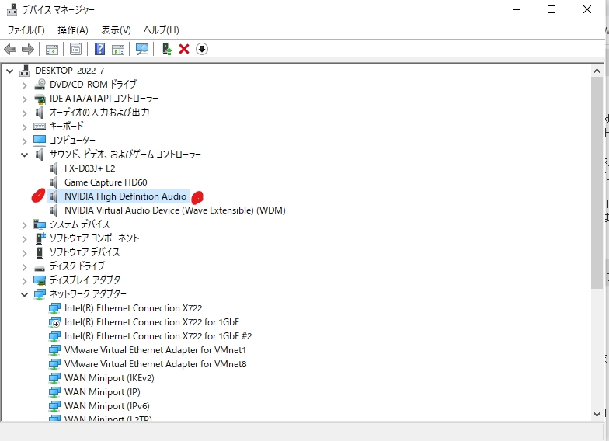This screenshot has width=609, height=441.
Task: Expand the ディスク ドライブ category
Action: click(25, 267)
